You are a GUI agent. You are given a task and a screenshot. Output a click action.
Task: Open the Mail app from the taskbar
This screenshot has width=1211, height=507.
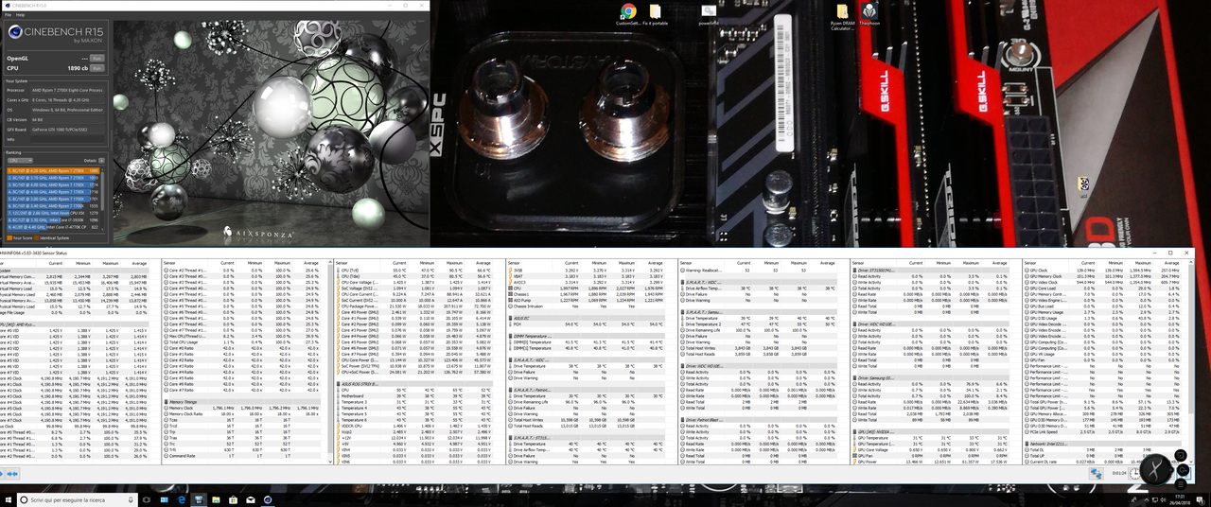pos(251,499)
